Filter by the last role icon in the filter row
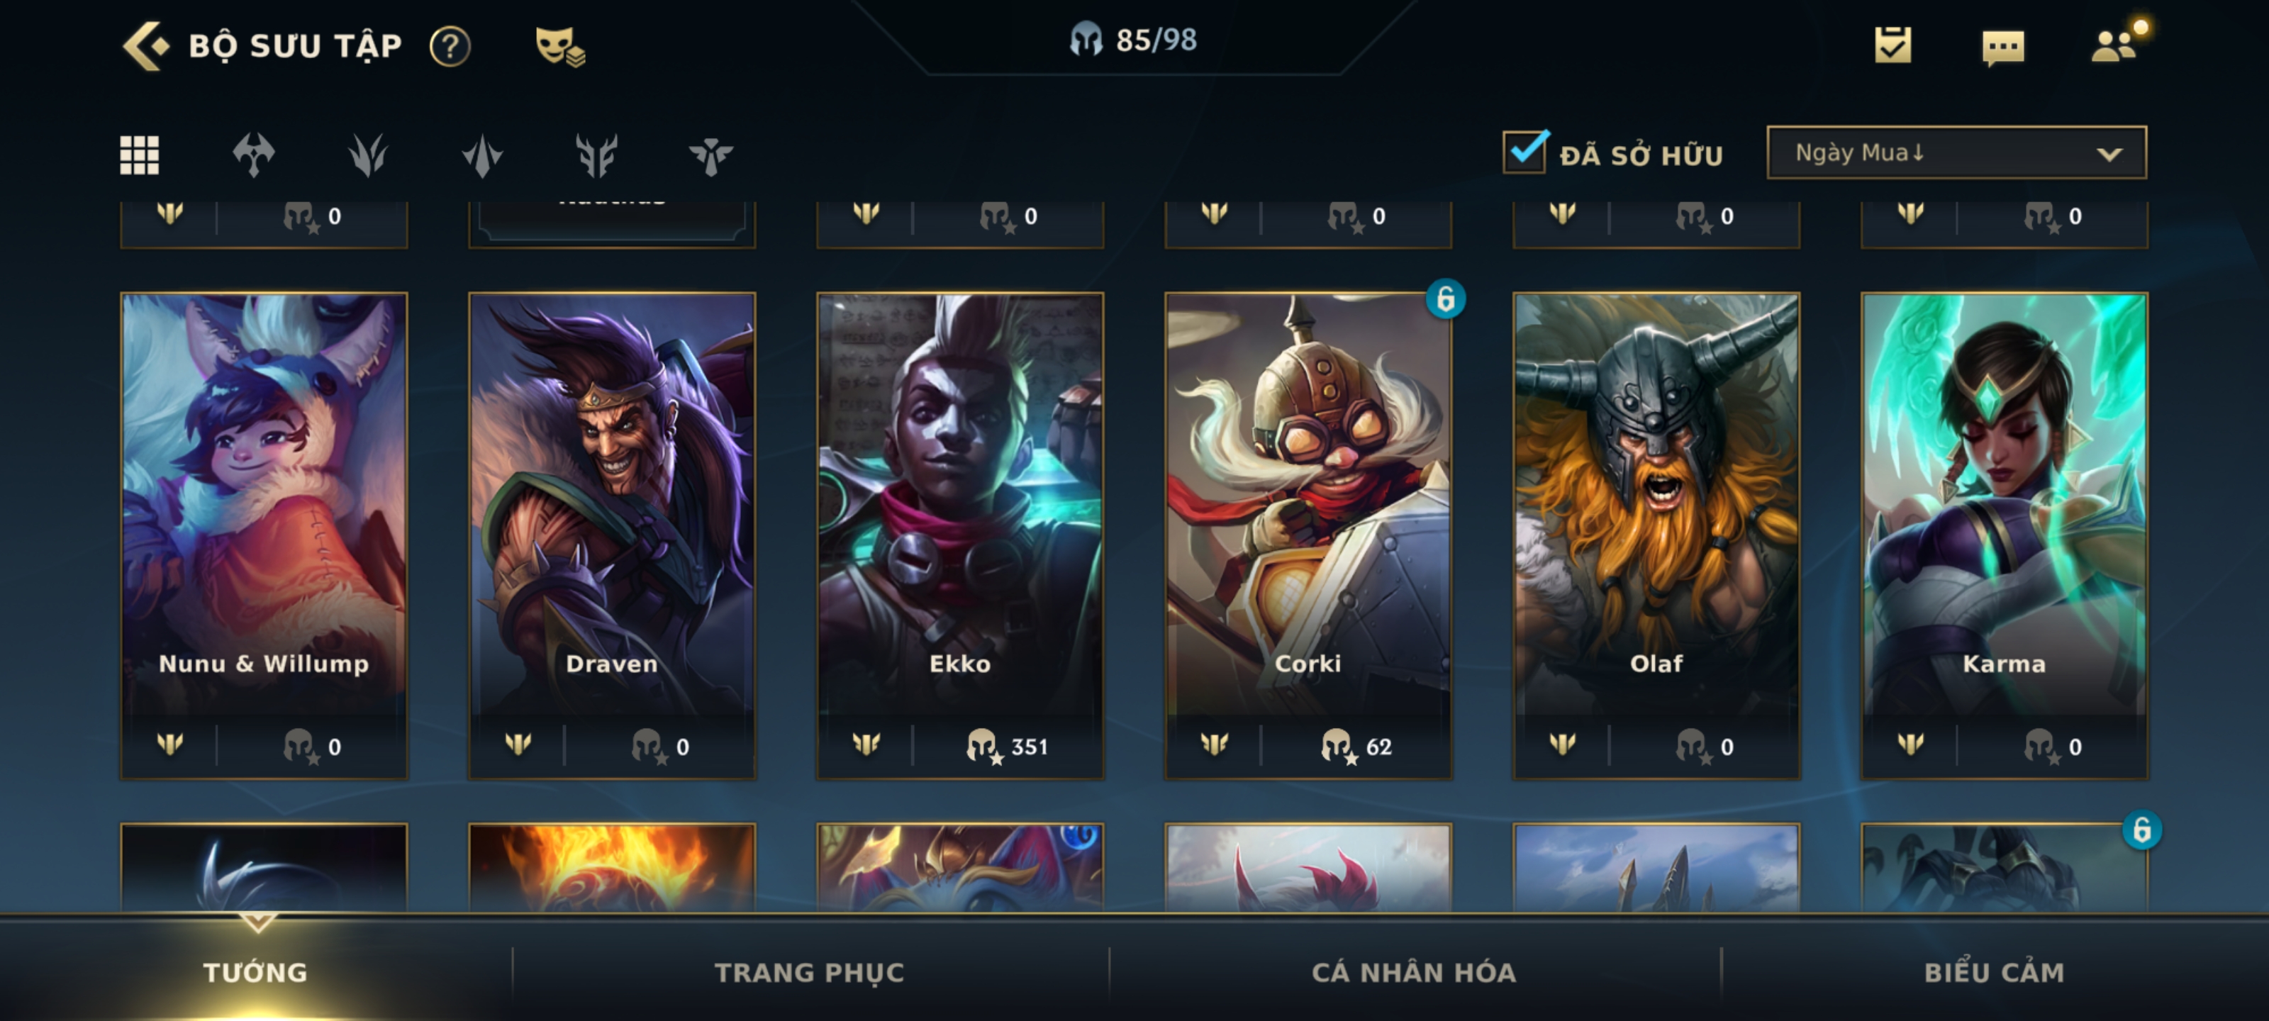2269x1021 pixels. [x=710, y=156]
